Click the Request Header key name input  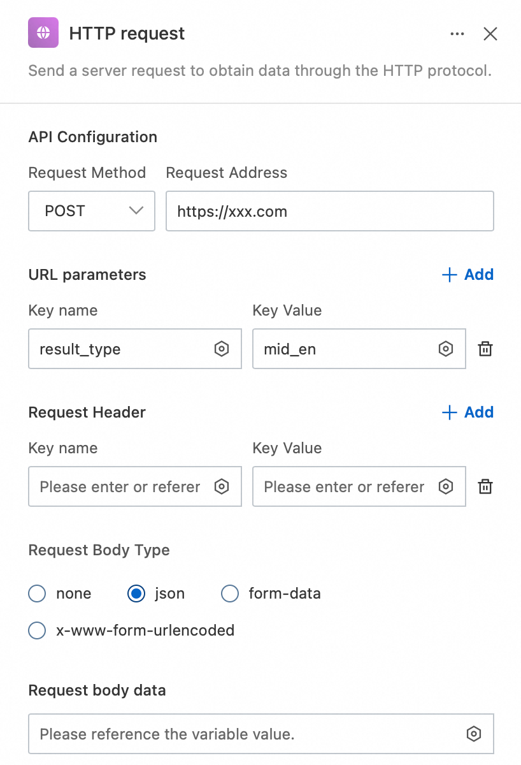121,486
